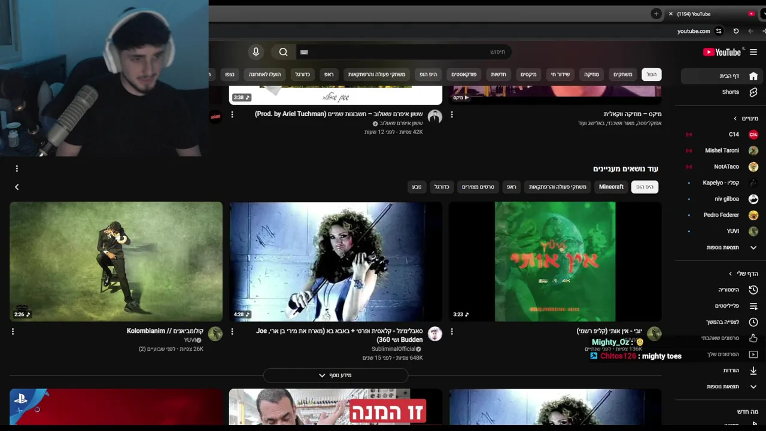Open יובי - אין אותי video title
Viewport: 766px width, 431px height.
609,331
